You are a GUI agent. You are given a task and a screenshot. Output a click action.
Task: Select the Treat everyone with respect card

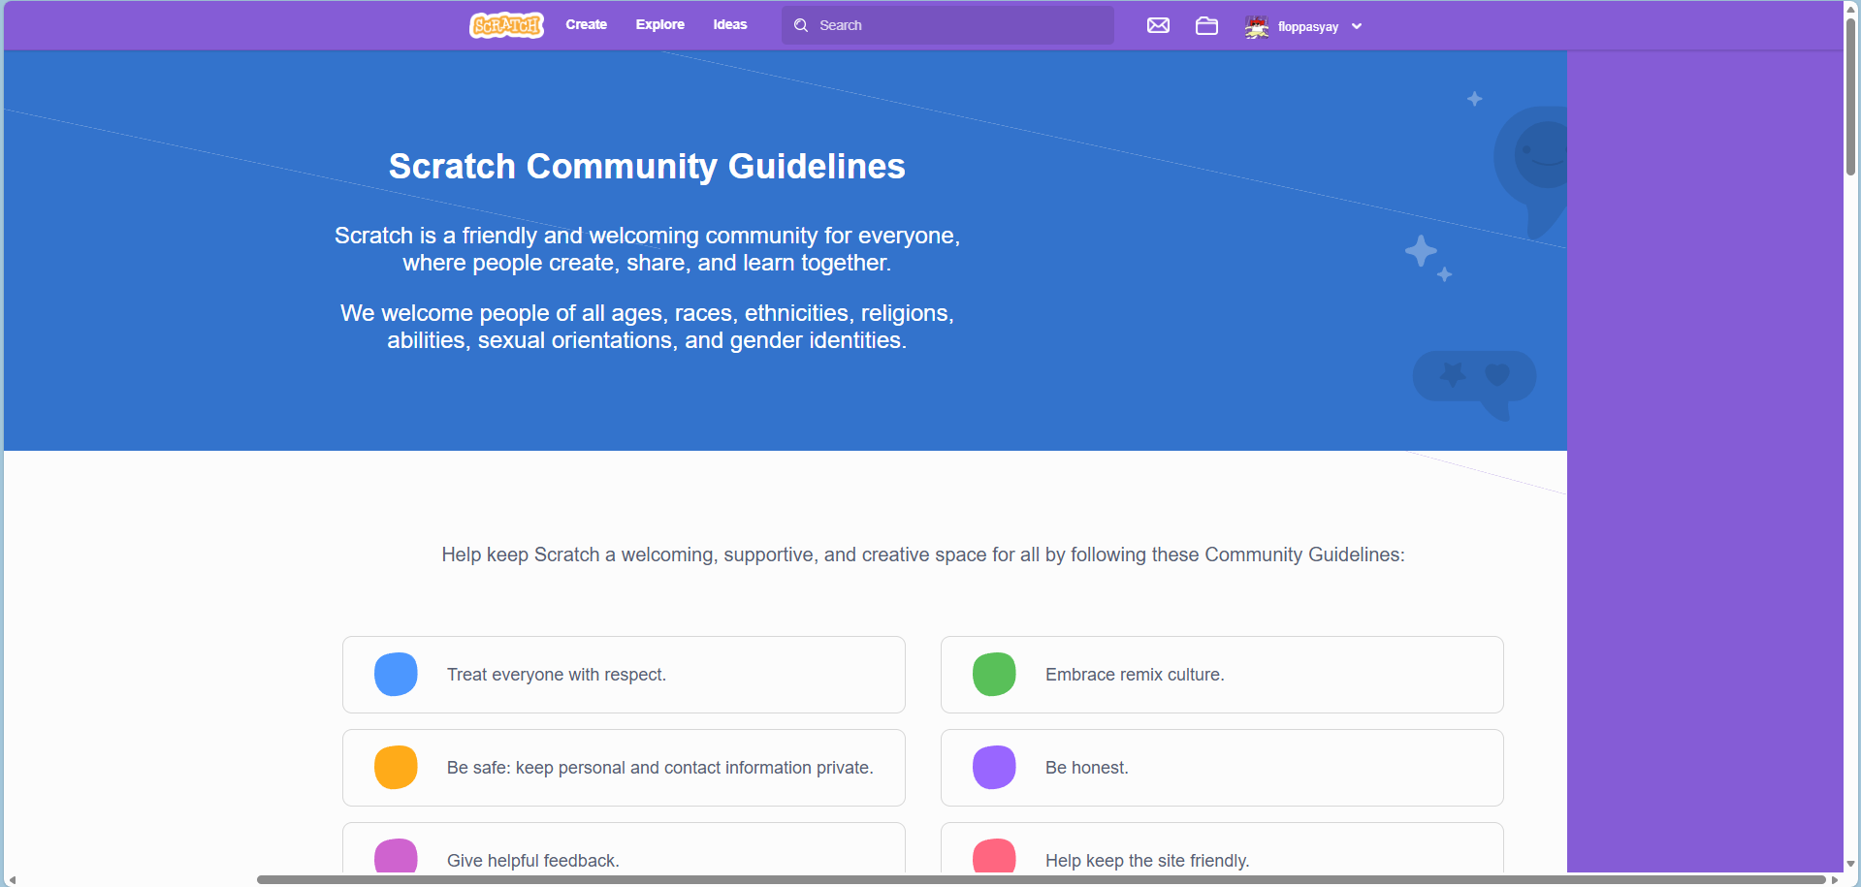[624, 675]
